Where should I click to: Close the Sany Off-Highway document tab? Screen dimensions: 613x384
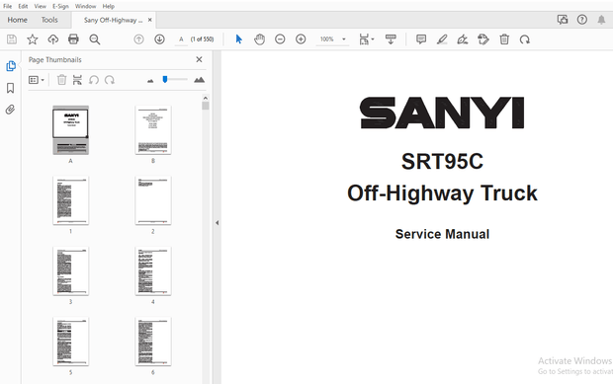click(149, 20)
